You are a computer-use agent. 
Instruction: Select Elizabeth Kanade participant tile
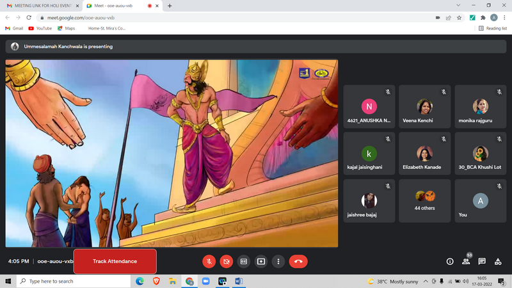(424, 154)
